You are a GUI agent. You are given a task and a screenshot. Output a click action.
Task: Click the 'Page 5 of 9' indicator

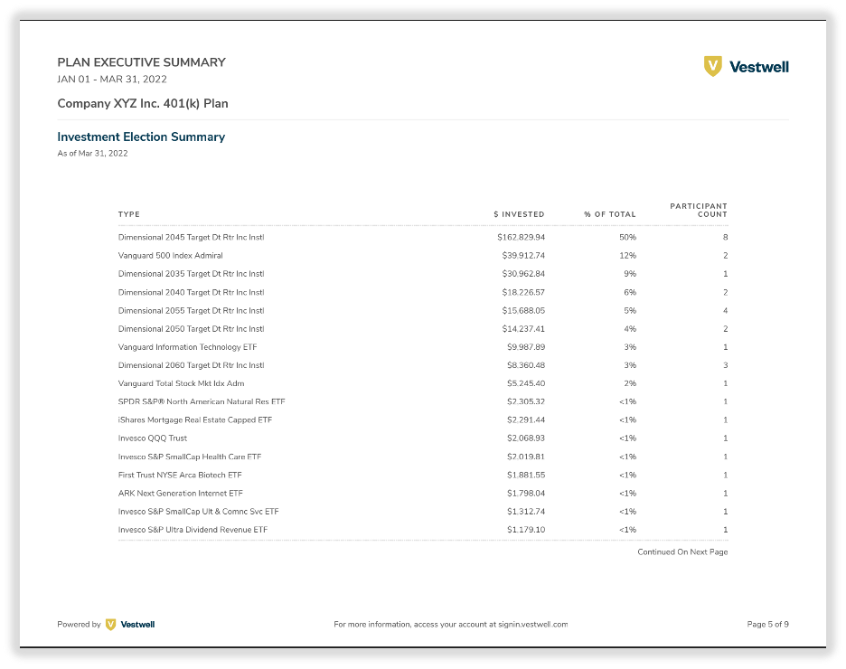click(767, 624)
